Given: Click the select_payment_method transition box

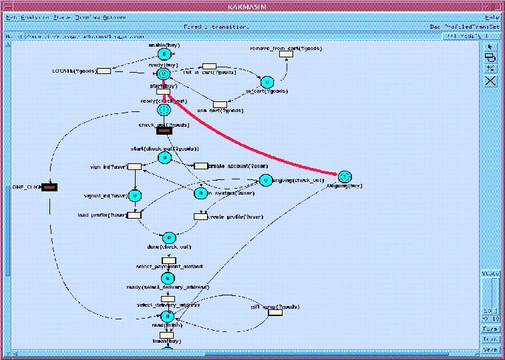Looking at the screenshot, I should pos(169,261).
